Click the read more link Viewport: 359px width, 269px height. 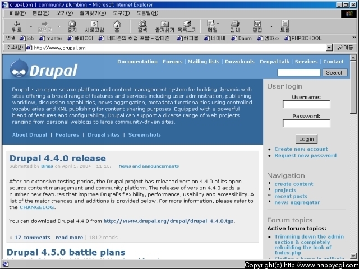[x=69, y=238]
